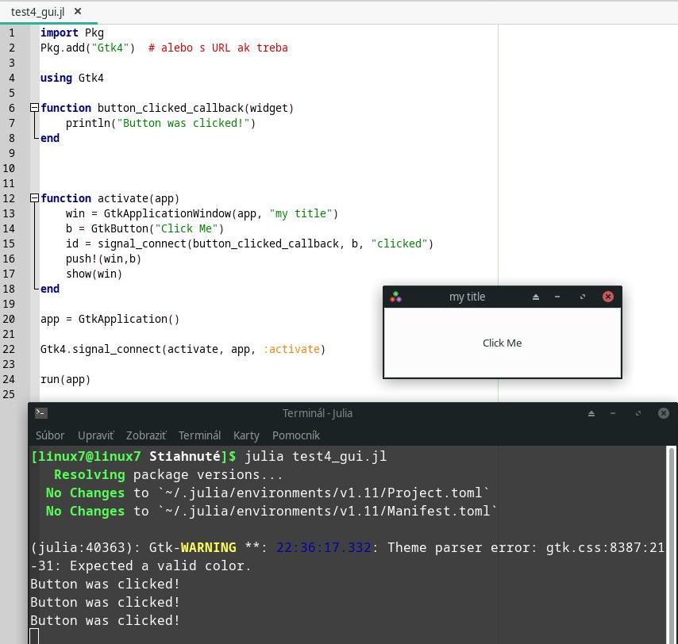Maximize the Terminál - Julia window
This screenshot has height=644, width=678.
coord(638,413)
